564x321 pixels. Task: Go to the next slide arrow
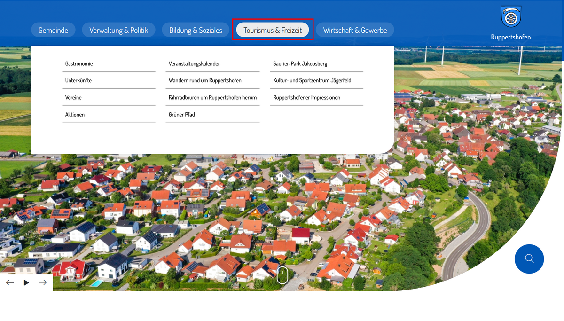(43, 282)
